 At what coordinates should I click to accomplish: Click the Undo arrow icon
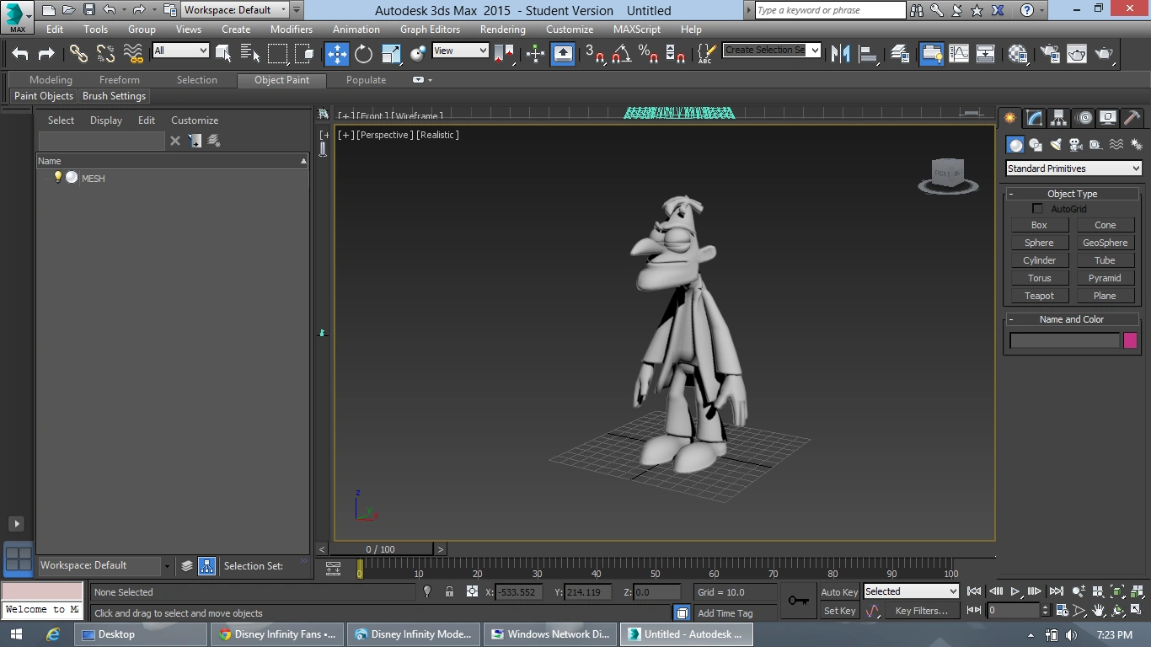(20, 54)
